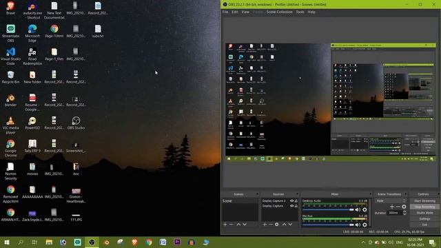The image size is (441, 248).
Task: Pop out Scene Transitions dock panel
Action: point(405,194)
